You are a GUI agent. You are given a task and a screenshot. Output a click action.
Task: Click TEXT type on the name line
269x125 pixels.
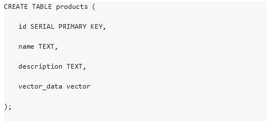(46, 47)
